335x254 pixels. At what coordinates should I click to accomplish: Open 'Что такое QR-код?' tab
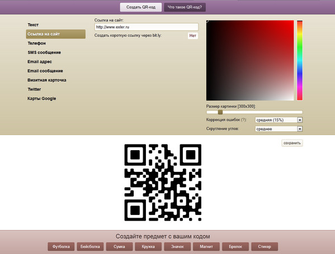click(x=185, y=7)
